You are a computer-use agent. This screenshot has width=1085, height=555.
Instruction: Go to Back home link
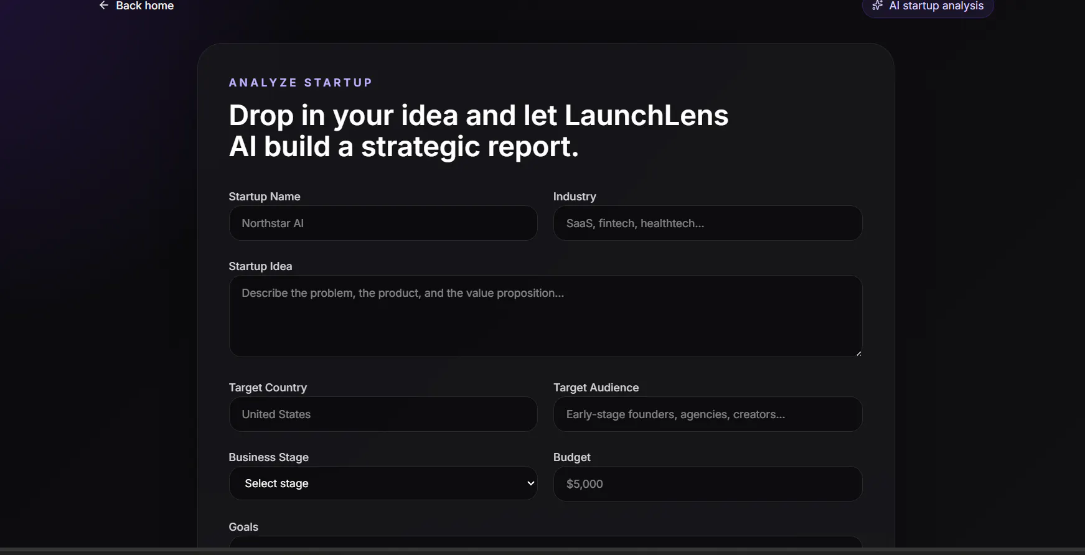click(136, 6)
